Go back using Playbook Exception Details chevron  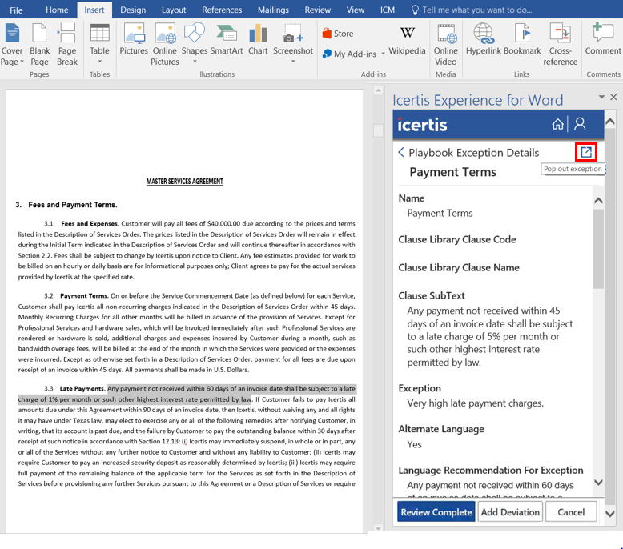pyautogui.click(x=401, y=153)
